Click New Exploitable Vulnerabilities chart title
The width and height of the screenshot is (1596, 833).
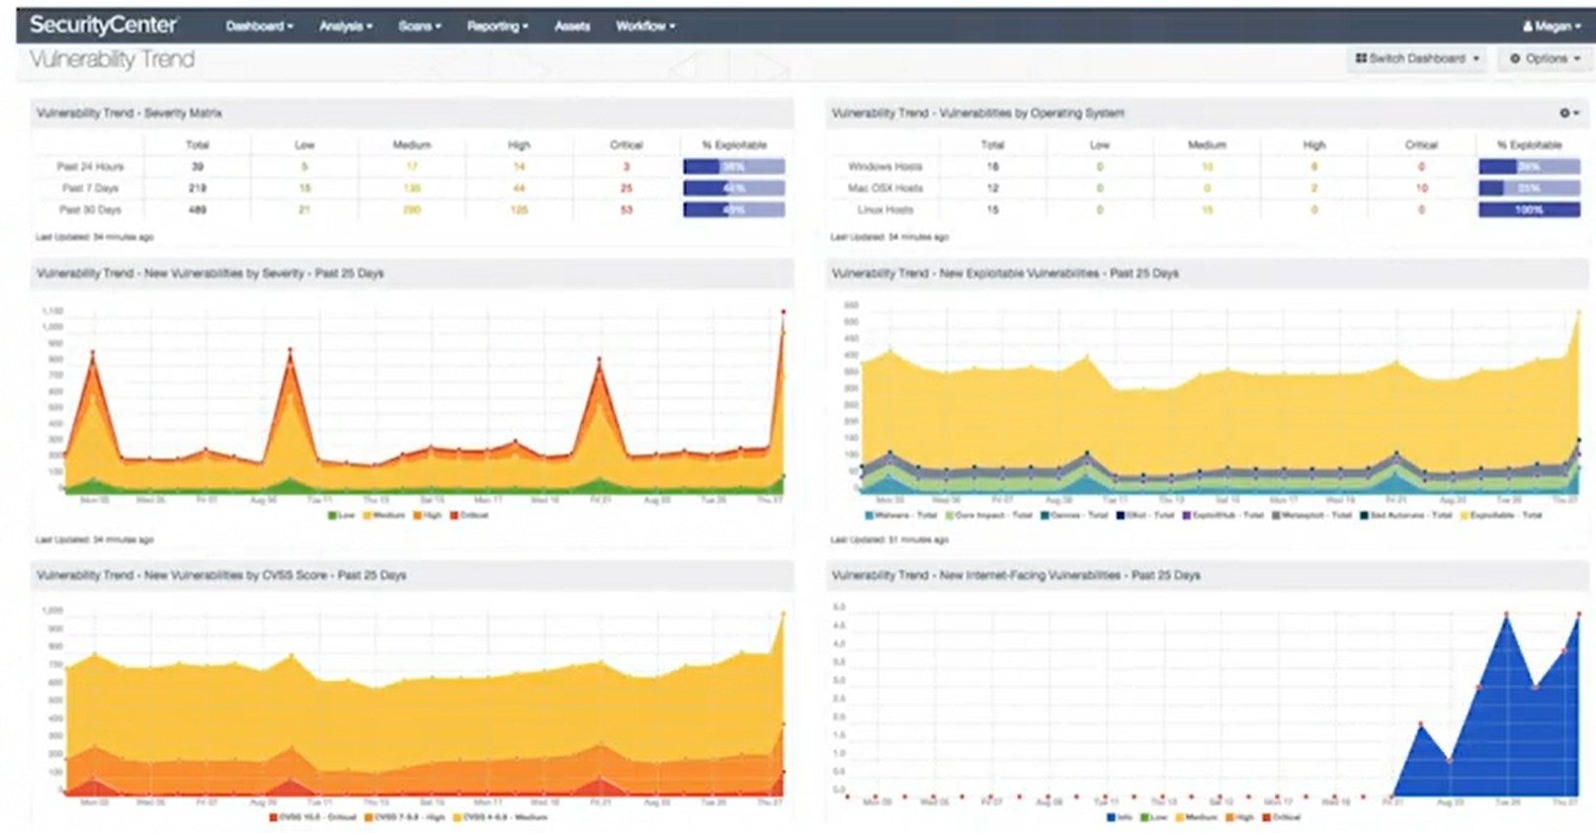(x=1005, y=274)
